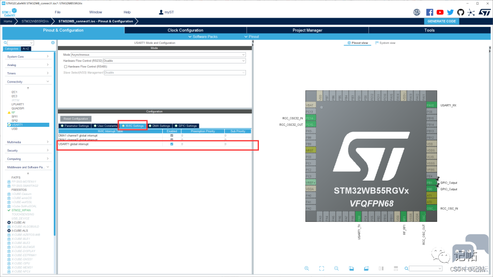Go to Home breadcrumb
Screen dimensions: 493x277
(x=8, y=21)
